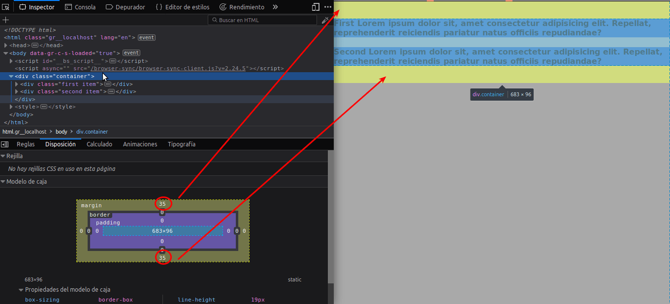Click the No hay rejillas CSS message
The width and height of the screenshot is (670, 304).
pos(62,169)
